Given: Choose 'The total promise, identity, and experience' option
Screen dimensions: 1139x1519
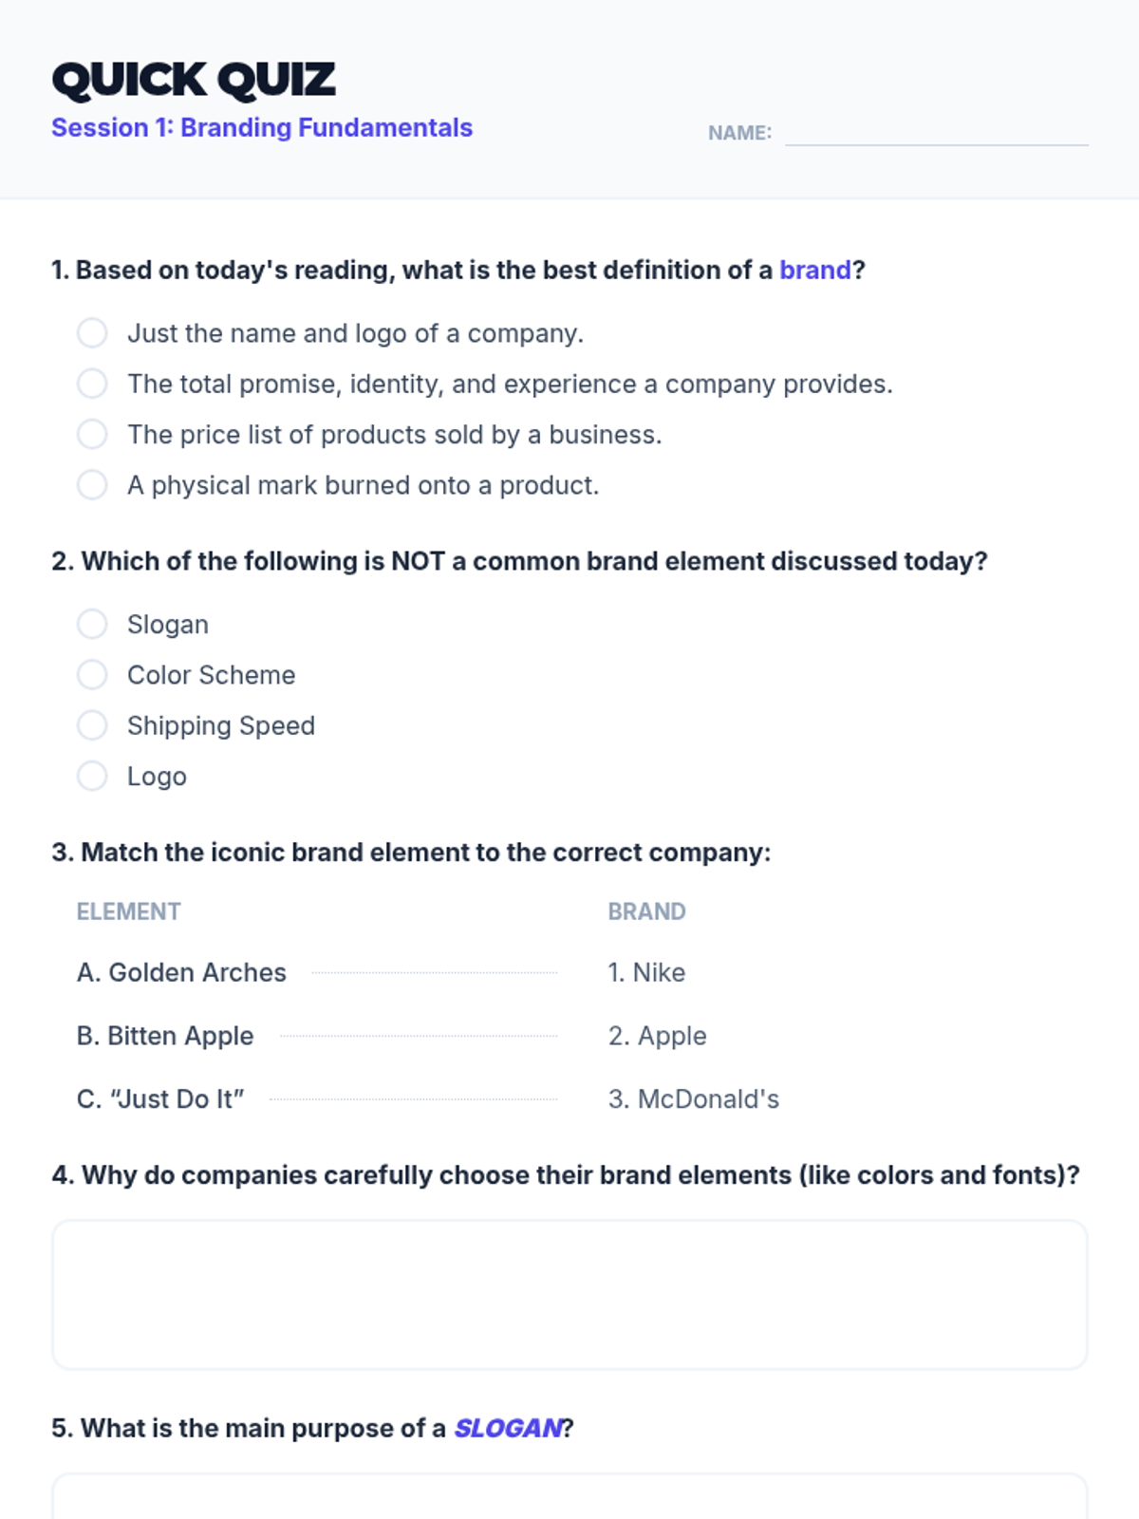Looking at the screenshot, I should 92,384.
